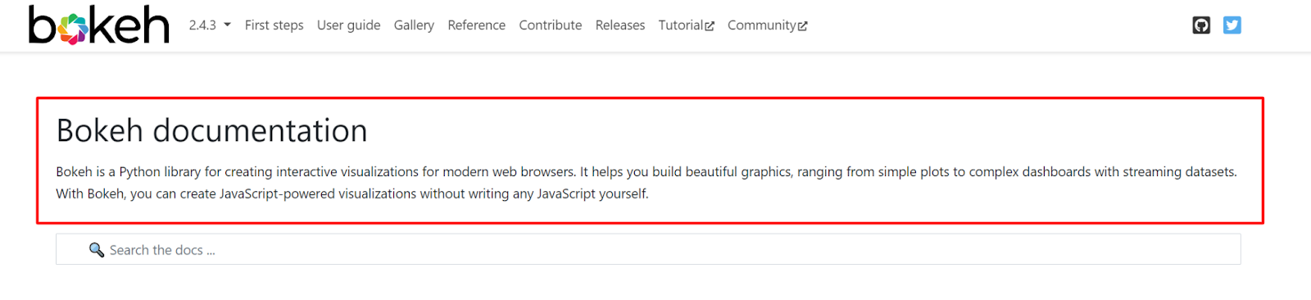Select Gallery in the navigation bar
The width and height of the screenshot is (1311, 300).
414,25
